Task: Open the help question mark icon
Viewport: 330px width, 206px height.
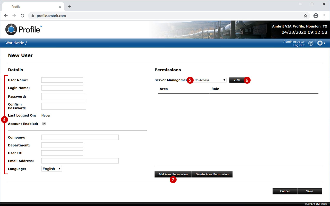Action: [x=311, y=43]
